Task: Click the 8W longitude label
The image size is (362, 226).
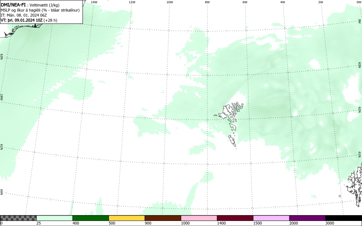Action: tap(207, 2)
